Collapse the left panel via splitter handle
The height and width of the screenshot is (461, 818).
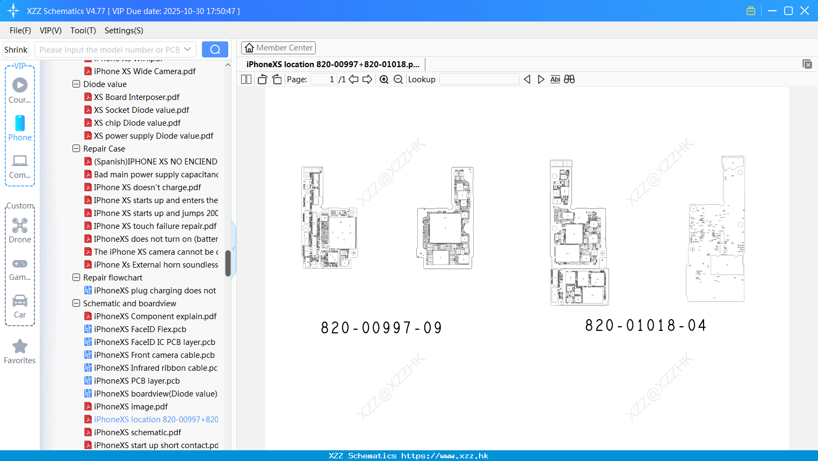[x=234, y=248]
